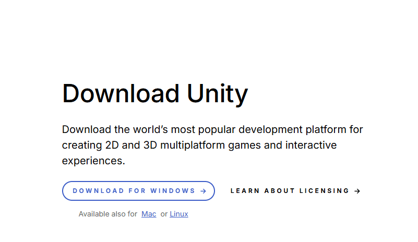The height and width of the screenshot is (242, 418).
Task: Click the description paragraph starting 'Download the world's'
Action: [x=212, y=145]
